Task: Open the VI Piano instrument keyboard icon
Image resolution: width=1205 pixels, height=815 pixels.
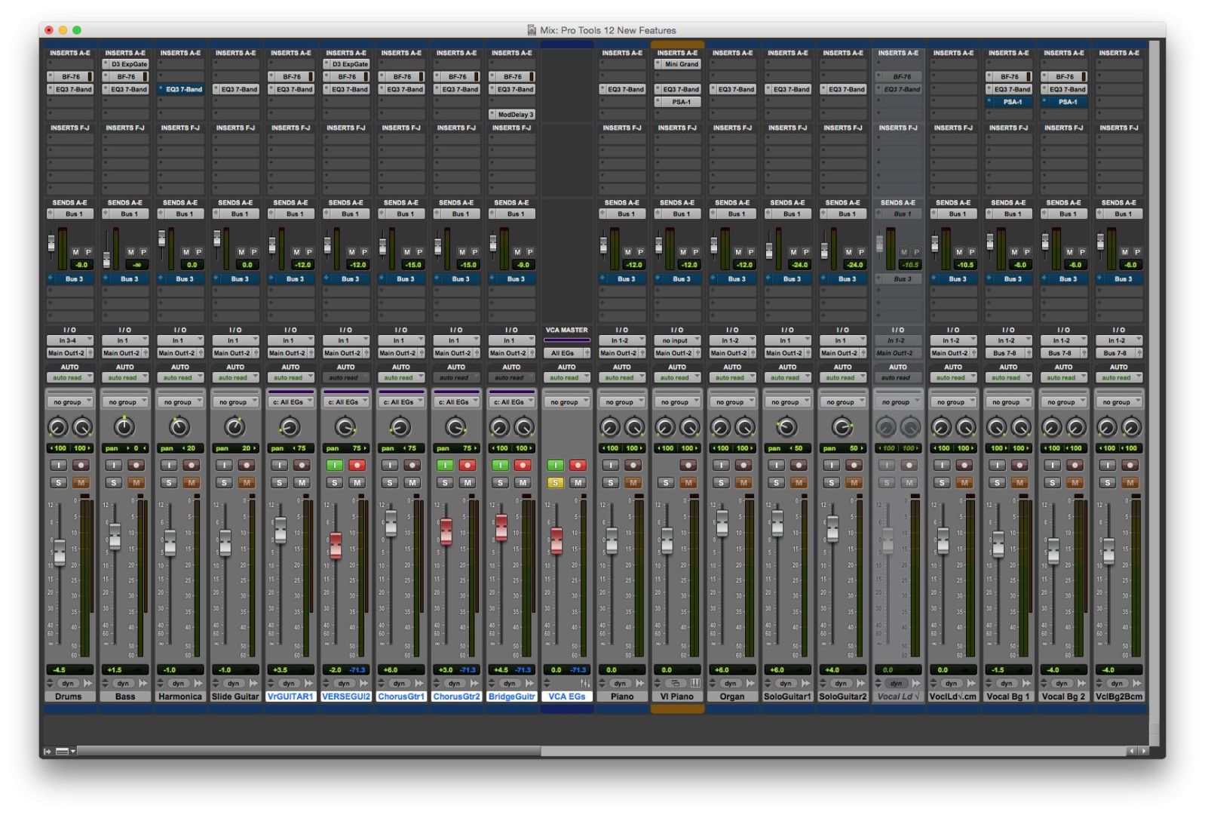Action: (x=694, y=683)
